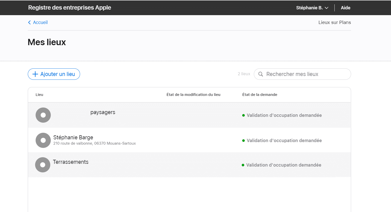Open the Aide menu item

click(x=345, y=8)
